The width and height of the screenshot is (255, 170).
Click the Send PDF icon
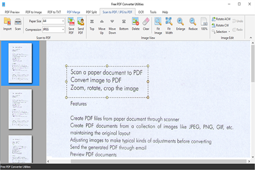point(81,22)
